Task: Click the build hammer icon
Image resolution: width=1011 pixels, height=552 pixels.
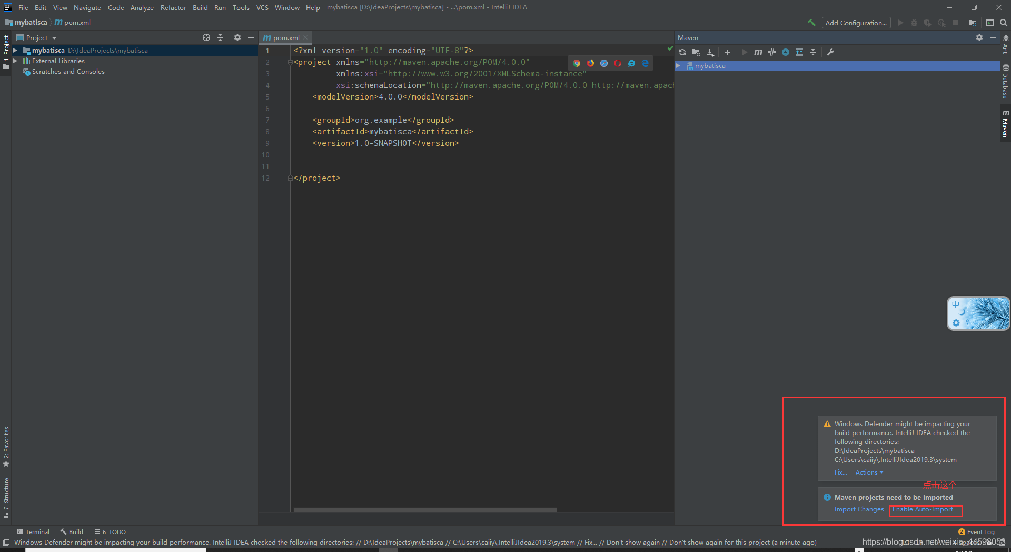Action: [811, 23]
